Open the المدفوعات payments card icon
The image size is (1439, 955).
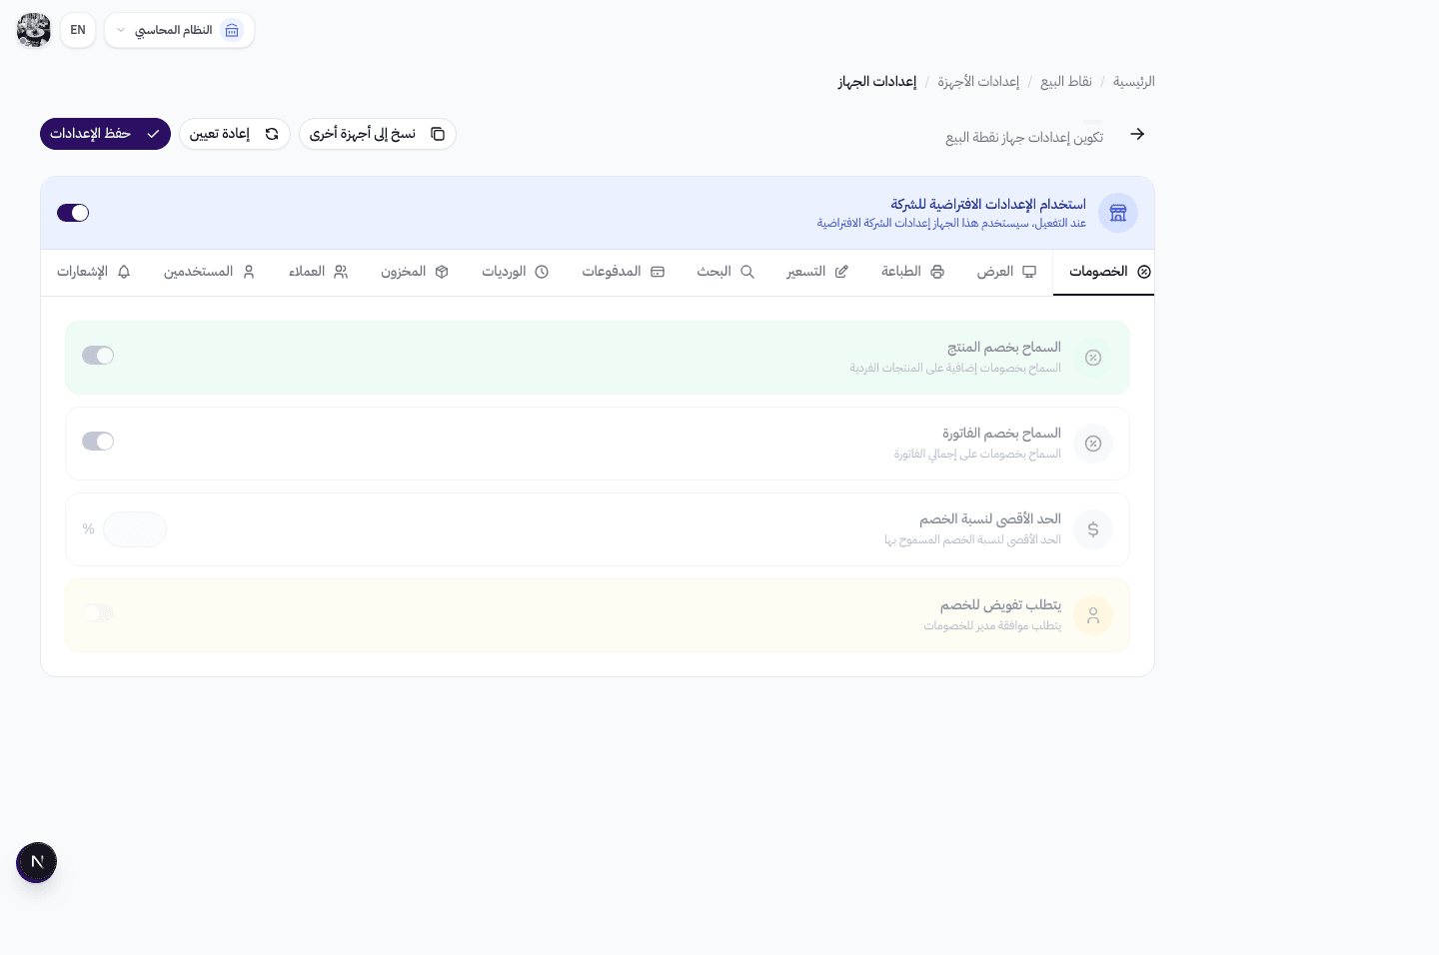click(658, 272)
